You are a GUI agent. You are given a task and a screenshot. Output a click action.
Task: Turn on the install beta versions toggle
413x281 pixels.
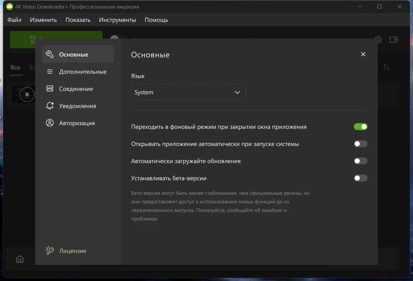[360, 178]
